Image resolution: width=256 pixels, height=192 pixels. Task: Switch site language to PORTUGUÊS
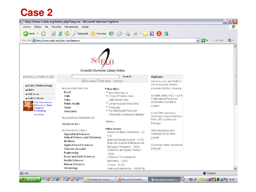point(45,77)
